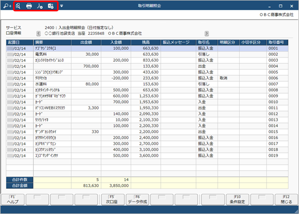Click the 合計件数 row label
299x214 pixels.
coord(20,180)
